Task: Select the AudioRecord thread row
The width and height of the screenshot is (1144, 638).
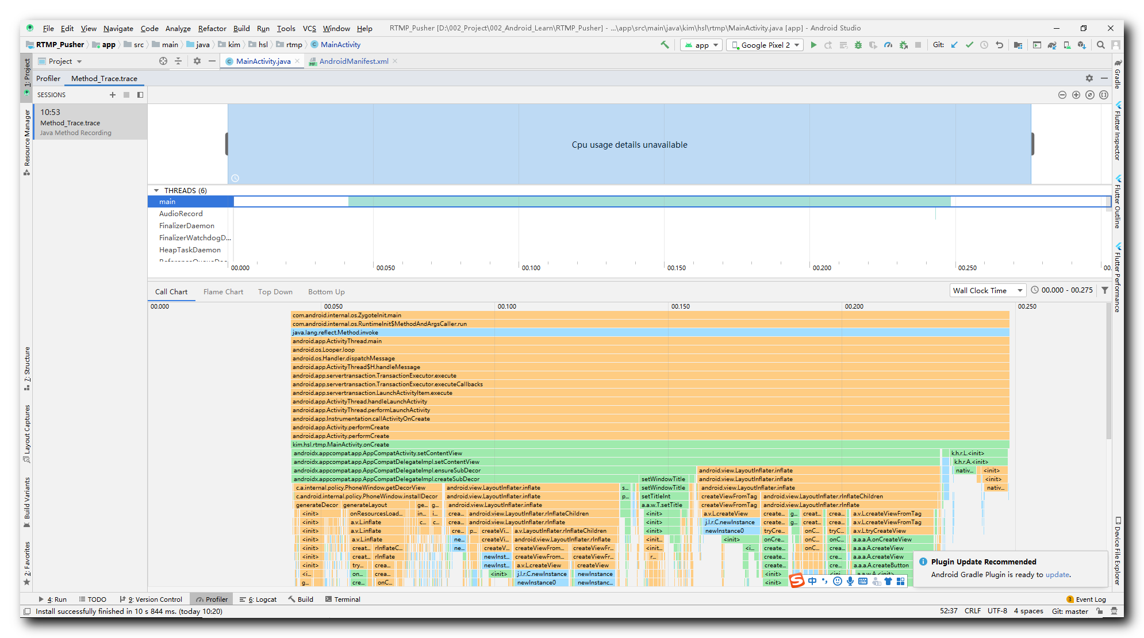Action: 181,214
